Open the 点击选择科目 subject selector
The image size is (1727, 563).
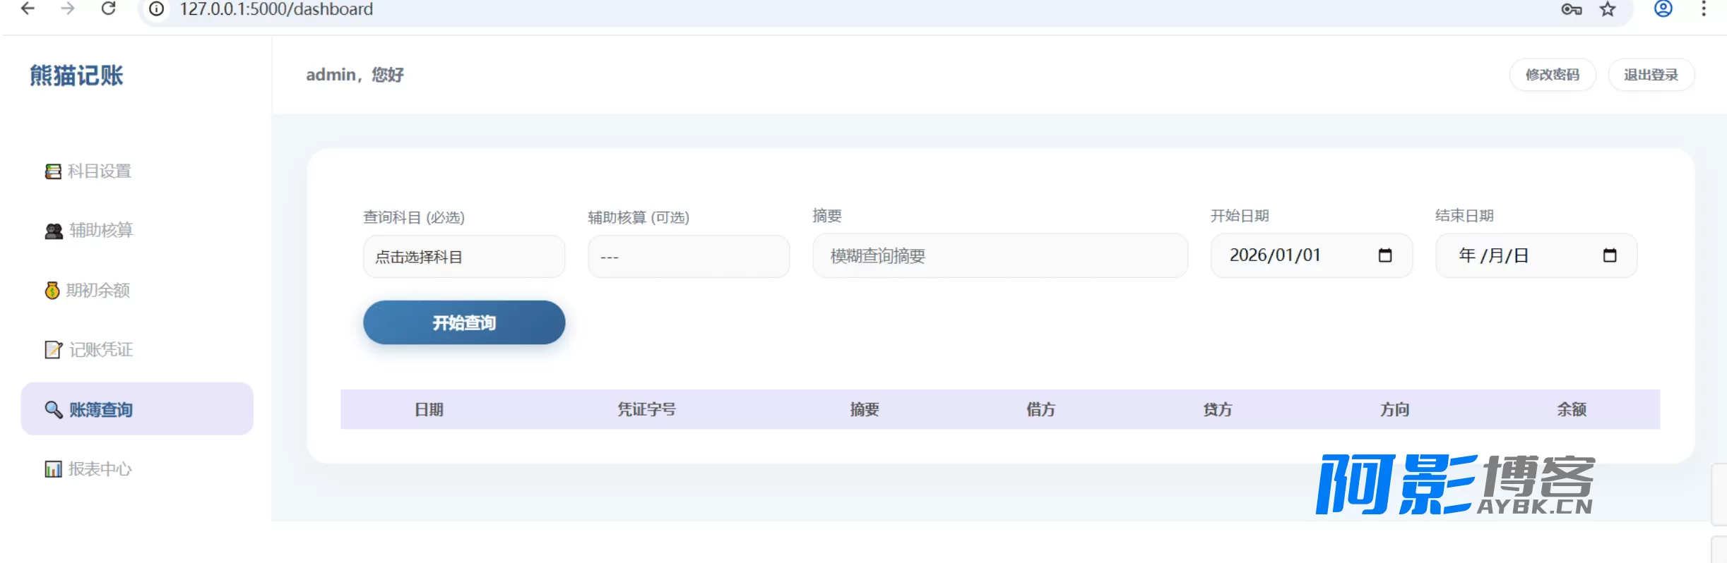464,257
